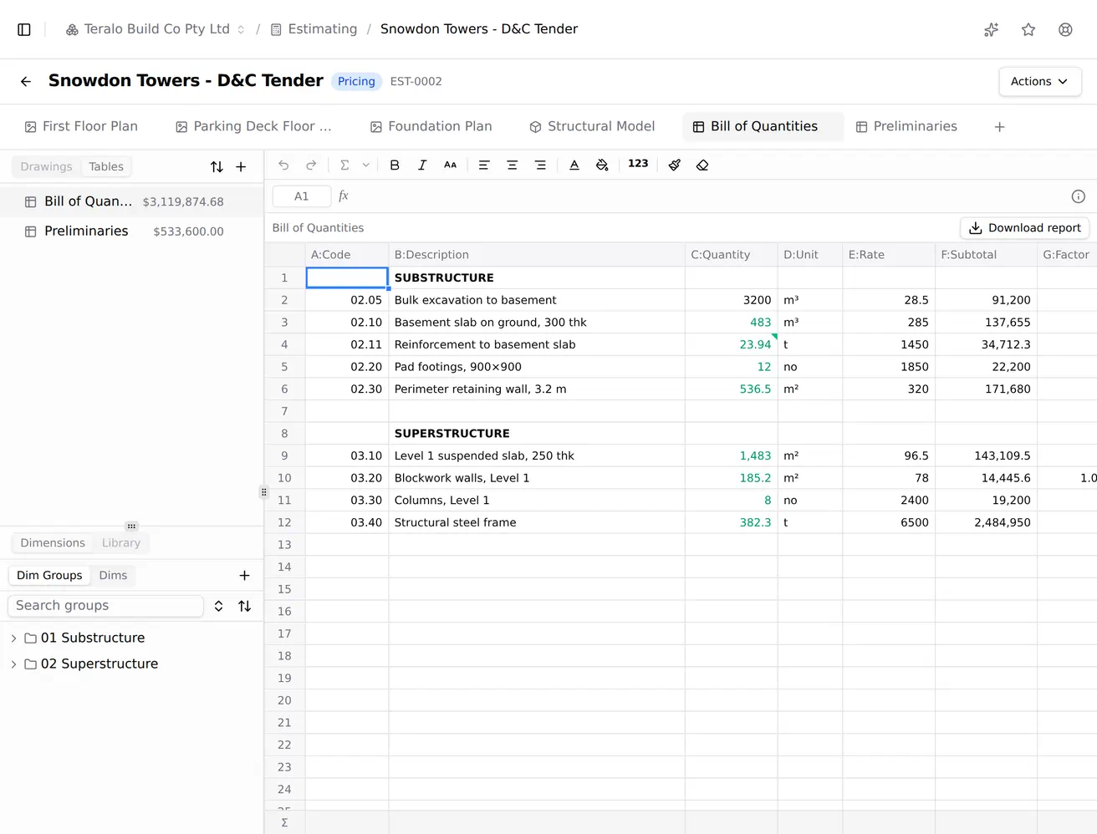This screenshot has width=1097, height=834.
Task: Select the C:Quantity column header
Action: [731, 254]
